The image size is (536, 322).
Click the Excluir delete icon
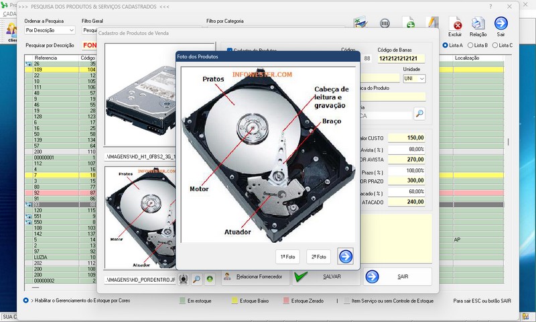point(458,25)
